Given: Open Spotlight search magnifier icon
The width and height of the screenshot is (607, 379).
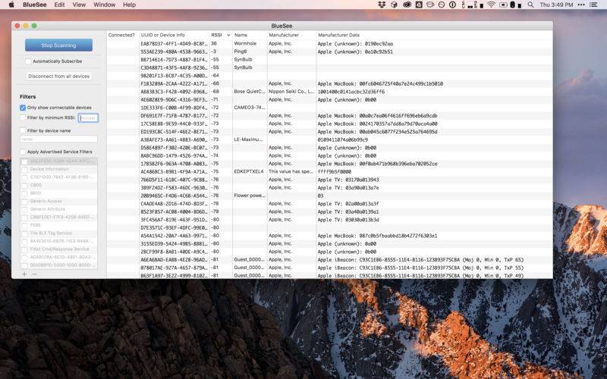Looking at the screenshot, I should [530, 5].
